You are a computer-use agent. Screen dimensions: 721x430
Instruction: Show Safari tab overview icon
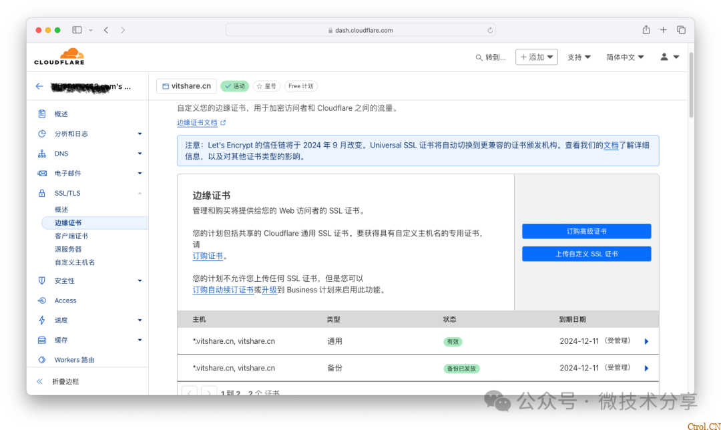(x=681, y=30)
